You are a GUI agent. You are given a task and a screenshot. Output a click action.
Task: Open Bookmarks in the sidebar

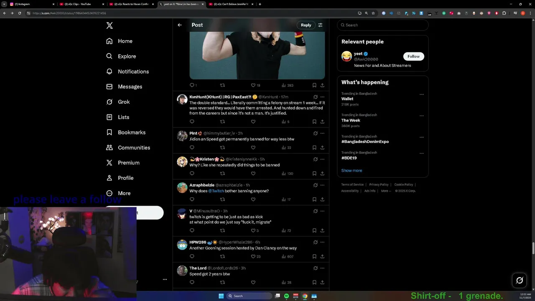126,132
